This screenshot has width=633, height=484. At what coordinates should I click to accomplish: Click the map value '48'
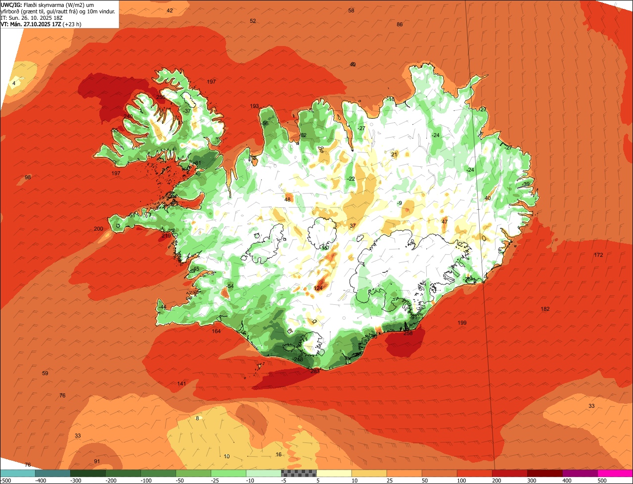point(287,199)
